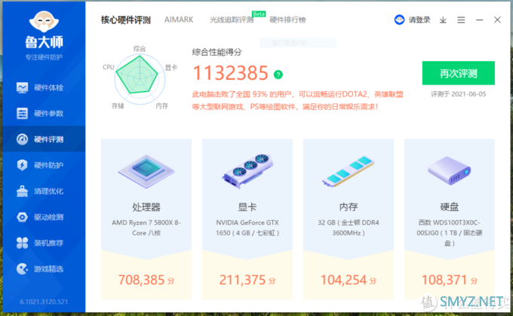
Task: Click the green question mark help icon
Action: [278, 75]
